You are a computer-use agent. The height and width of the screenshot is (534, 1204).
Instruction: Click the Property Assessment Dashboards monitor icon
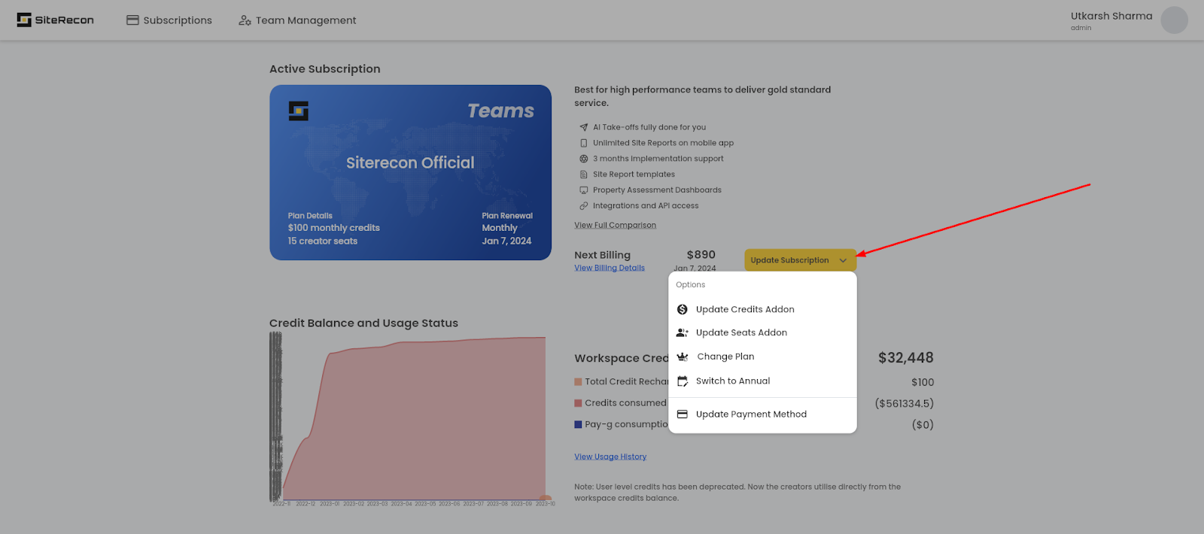tap(583, 190)
